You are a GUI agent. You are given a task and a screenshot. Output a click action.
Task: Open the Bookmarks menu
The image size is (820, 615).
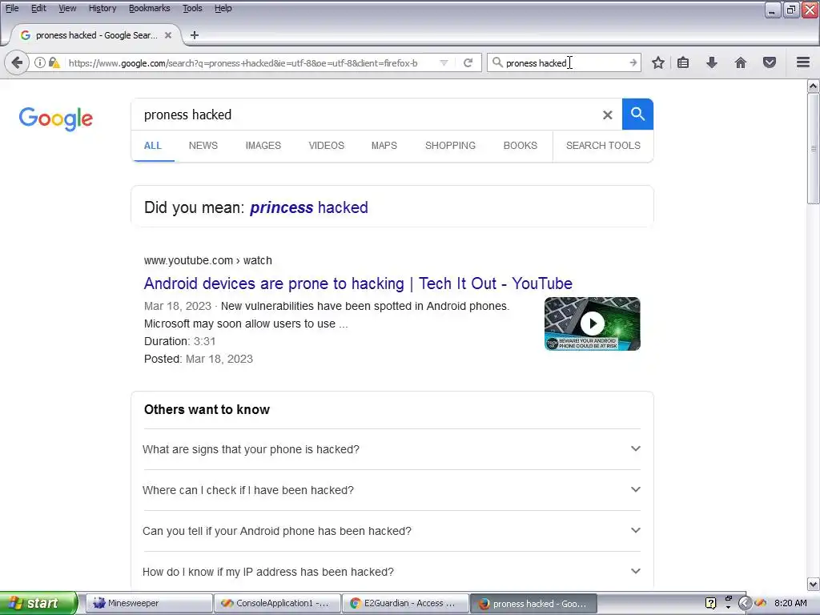coord(150,8)
